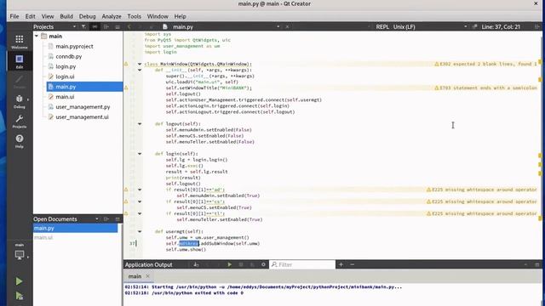Open main.ui in project tree
Screen dimensions: 545x306
point(65,97)
